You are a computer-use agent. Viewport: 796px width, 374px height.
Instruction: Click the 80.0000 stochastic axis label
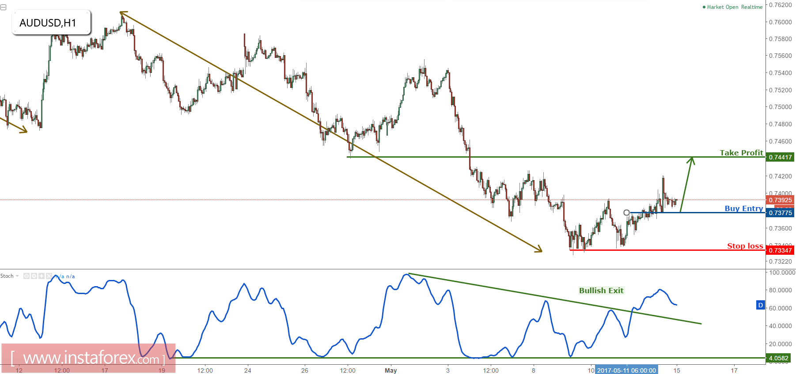781,290
